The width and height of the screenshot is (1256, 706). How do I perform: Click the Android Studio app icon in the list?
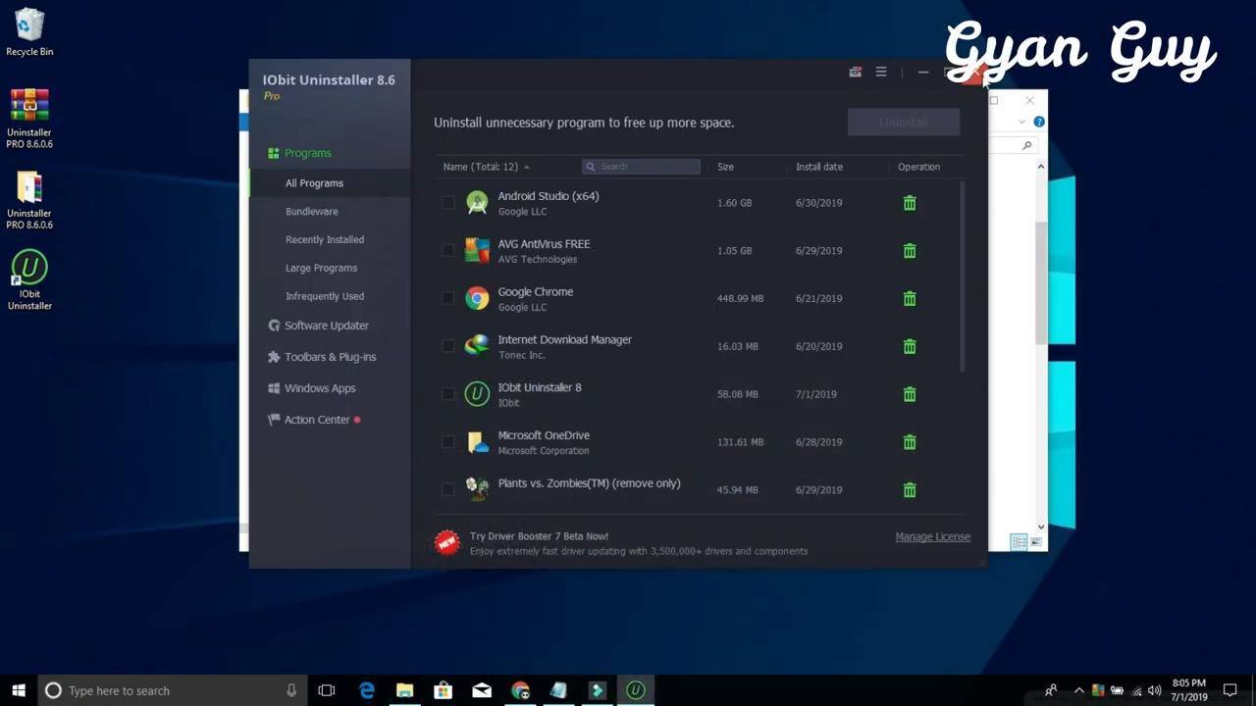point(477,203)
